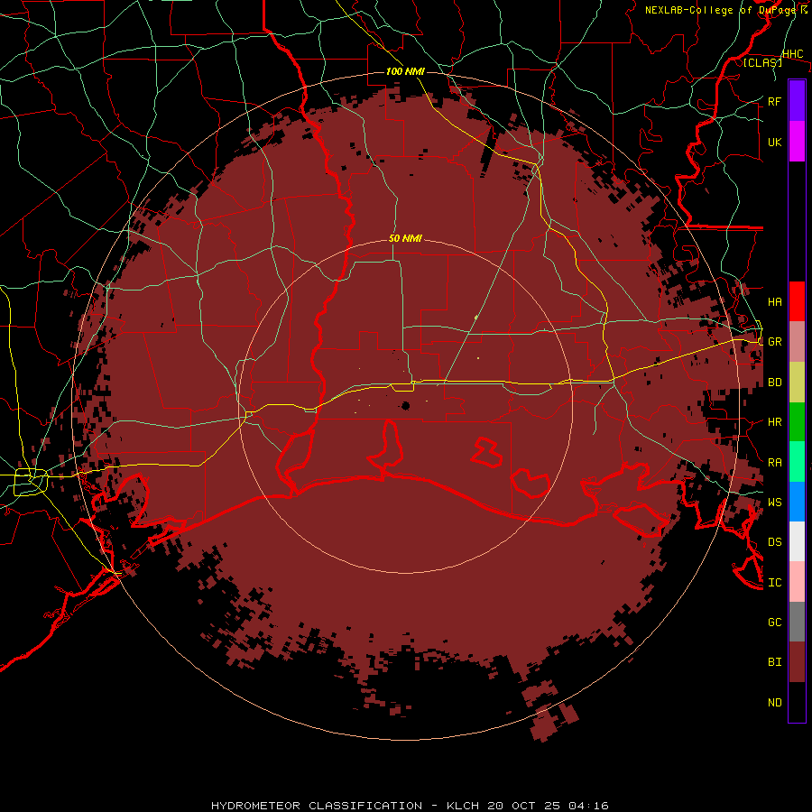Click the 100 NMI range ring label
The image size is (812, 812).
[x=405, y=71]
